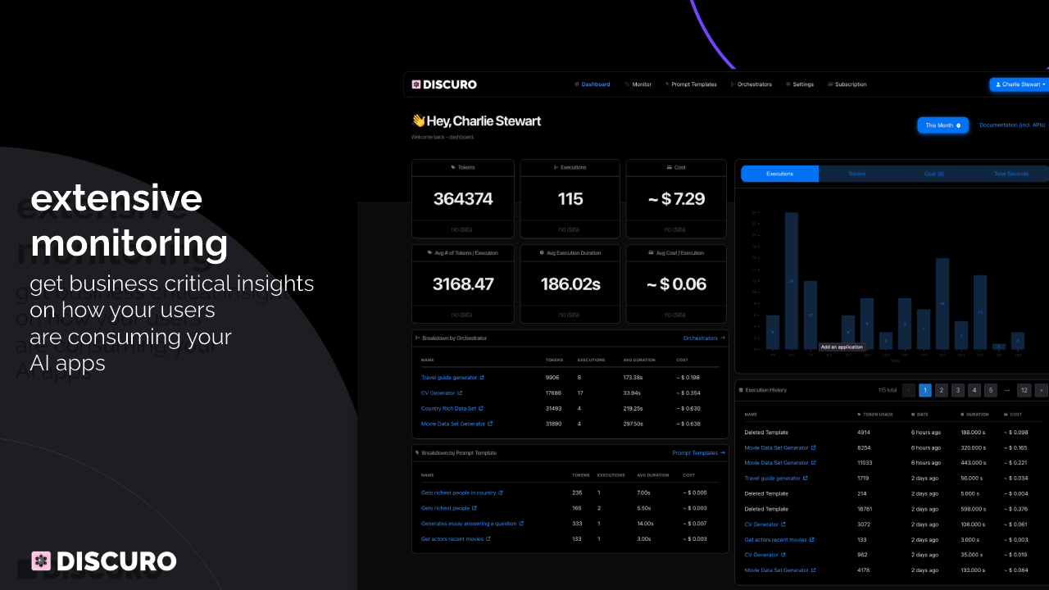Click the Dashboard icon in navigation bar
This screenshot has width=1049, height=590.
(577, 84)
